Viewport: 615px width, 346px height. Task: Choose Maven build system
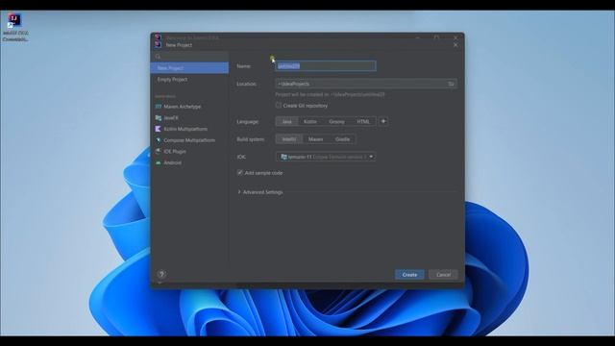click(315, 139)
